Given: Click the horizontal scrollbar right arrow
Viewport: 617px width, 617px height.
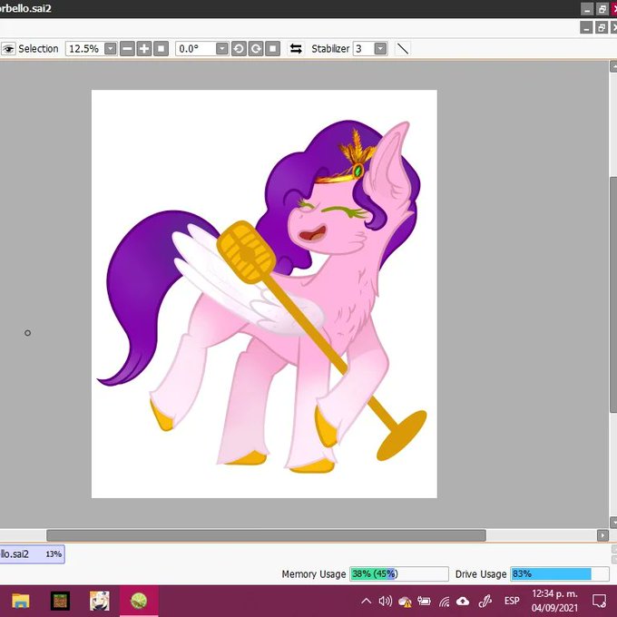Looking at the screenshot, I should click(x=602, y=535).
